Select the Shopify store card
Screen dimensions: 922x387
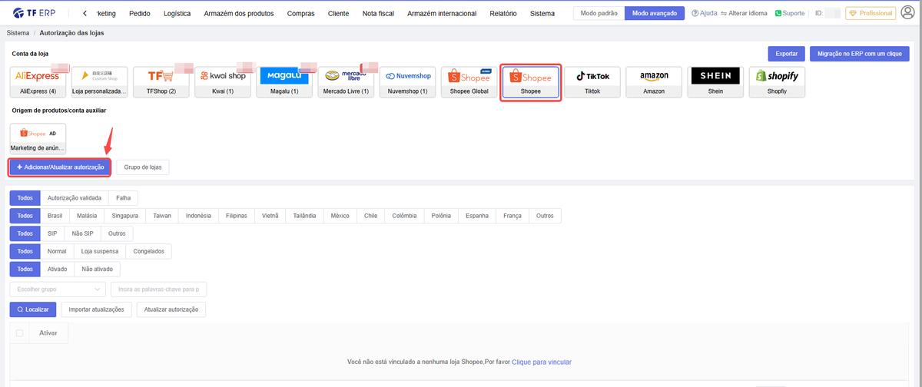[777, 82]
